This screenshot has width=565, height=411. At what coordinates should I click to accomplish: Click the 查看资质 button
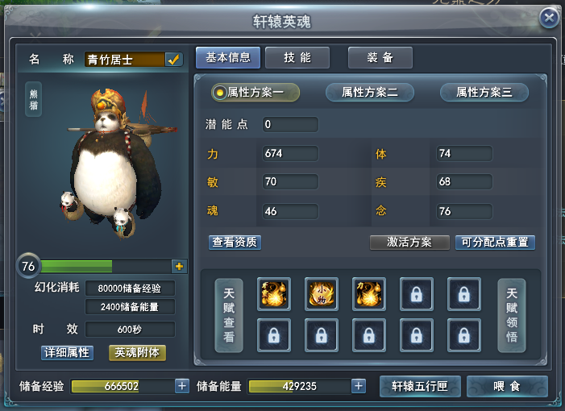coord(235,242)
